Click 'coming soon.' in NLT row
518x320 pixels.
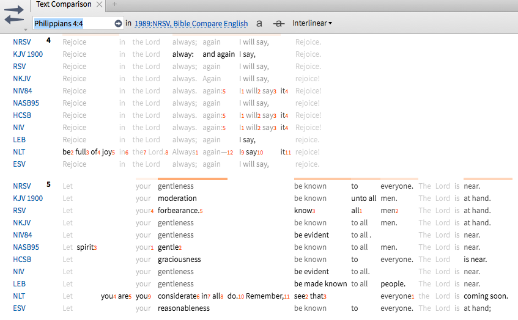point(486,296)
